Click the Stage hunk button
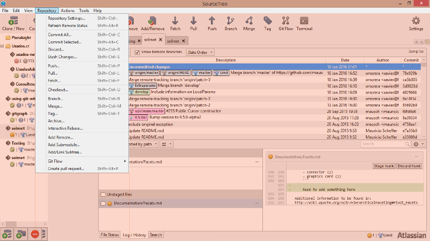The width and height of the screenshot is (430, 241). [x=384, y=166]
